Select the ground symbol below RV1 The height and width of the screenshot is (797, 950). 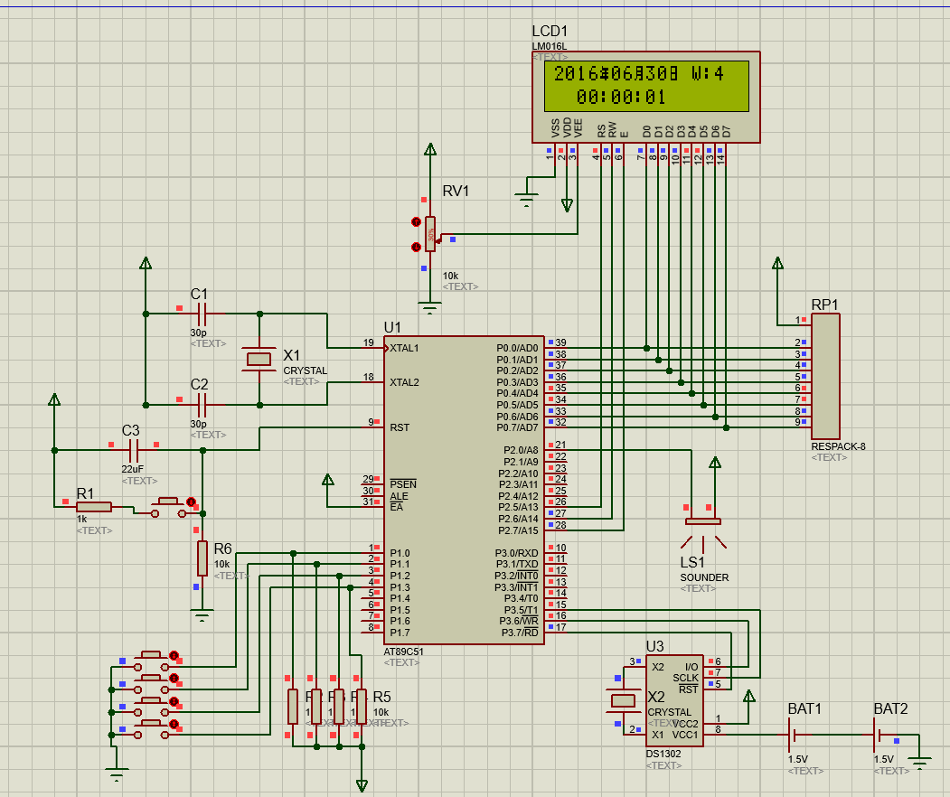(429, 308)
